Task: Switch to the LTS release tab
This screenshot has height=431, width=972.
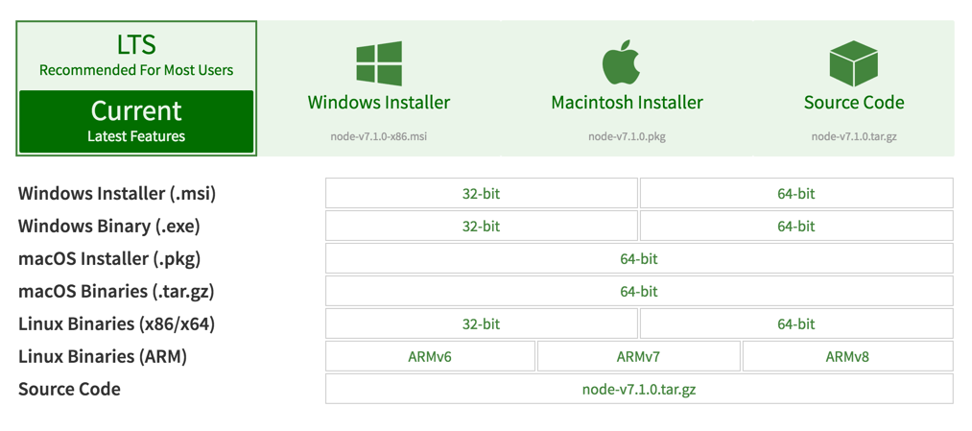Action: pos(136,56)
